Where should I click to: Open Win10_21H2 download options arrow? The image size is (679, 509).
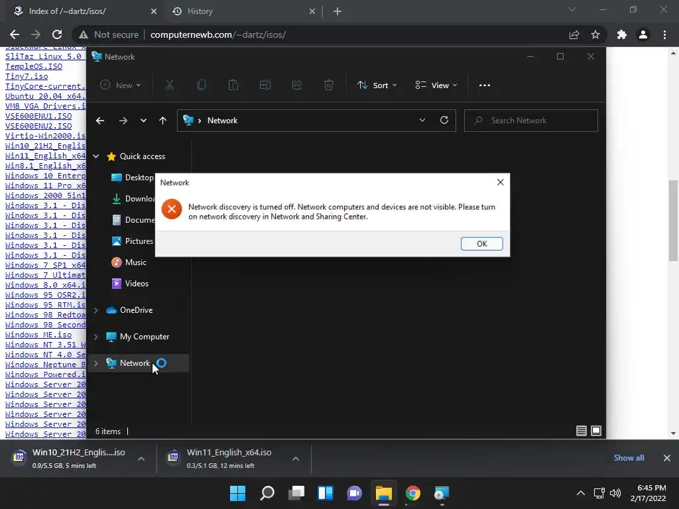click(x=141, y=459)
